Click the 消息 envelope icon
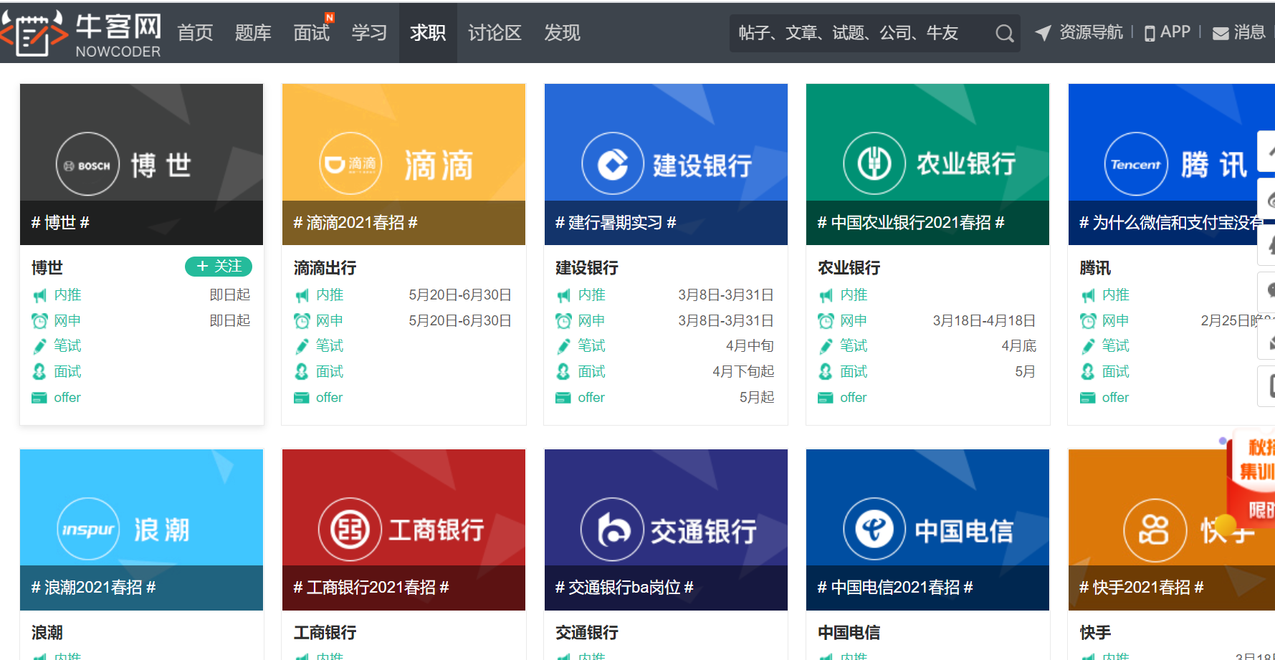This screenshot has height=660, width=1275. [x=1221, y=34]
